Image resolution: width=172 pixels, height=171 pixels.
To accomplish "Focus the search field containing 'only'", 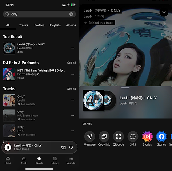I will click(x=39, y=14).
